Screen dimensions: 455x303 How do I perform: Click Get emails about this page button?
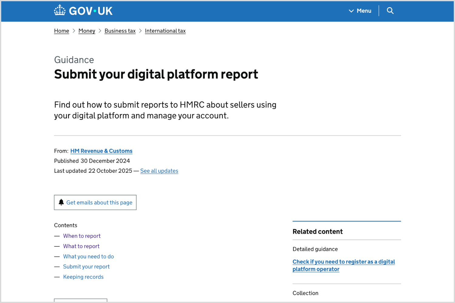click(95, 202)
